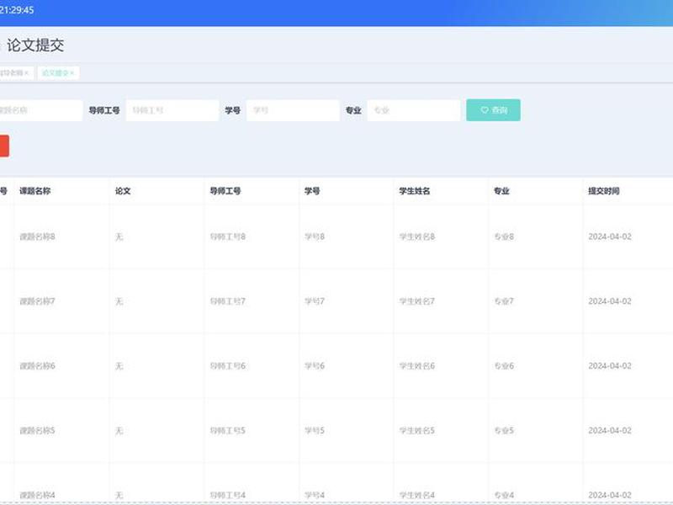This screenshot has width=673, height=505.
Task: Click the 2024-04-02 date in the 学号7 row
Action: (x=610, y=301)
